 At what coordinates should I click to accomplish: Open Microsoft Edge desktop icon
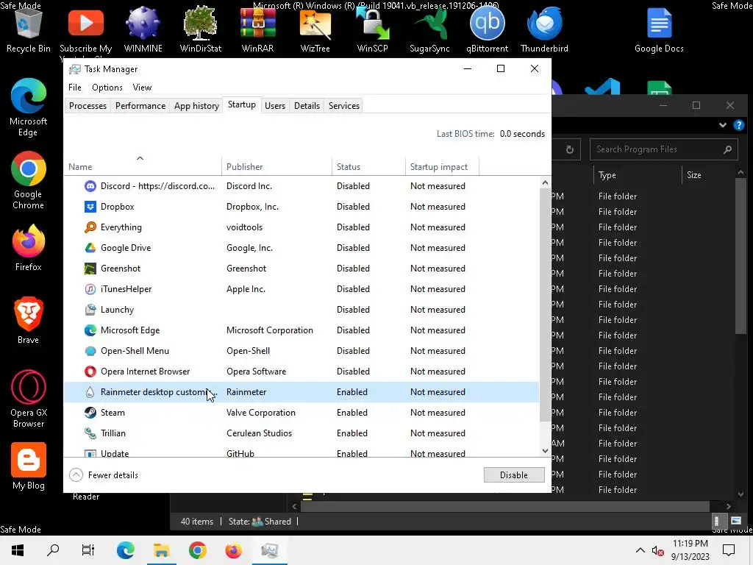29,107
